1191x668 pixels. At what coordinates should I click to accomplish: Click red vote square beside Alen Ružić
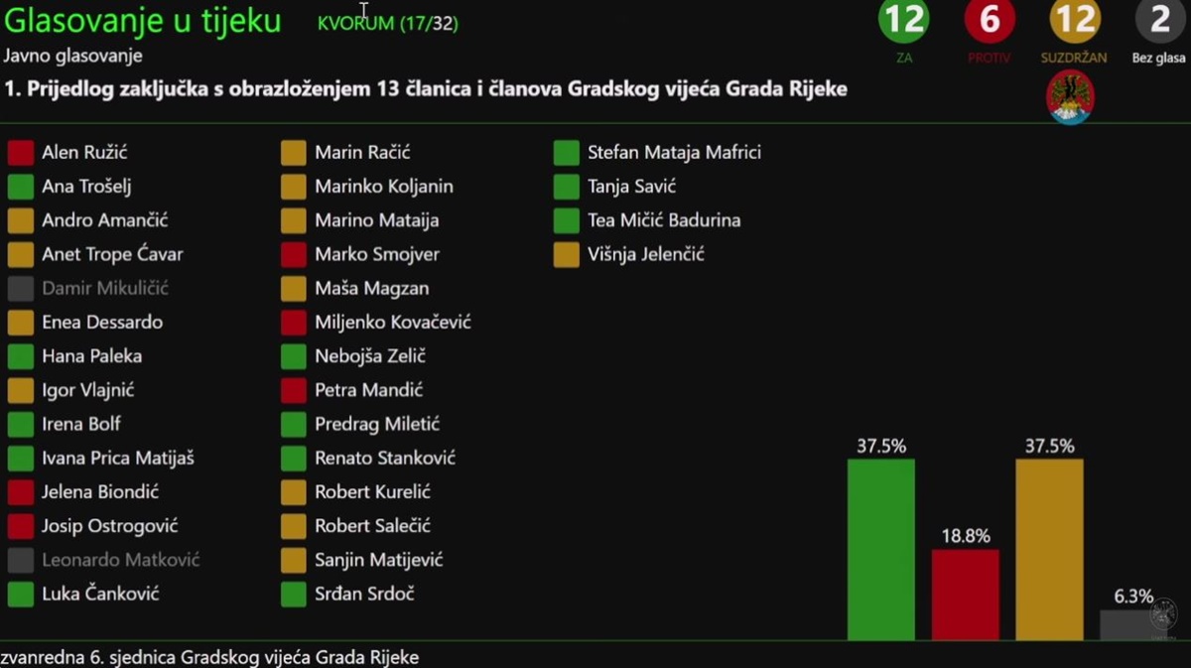(21, 153)
